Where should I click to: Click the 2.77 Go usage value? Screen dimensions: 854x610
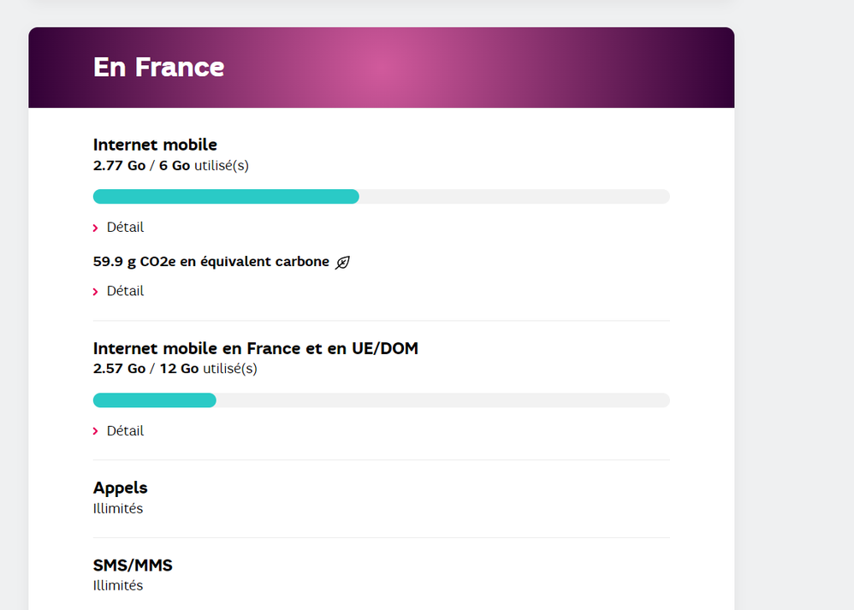pos(119,165)
